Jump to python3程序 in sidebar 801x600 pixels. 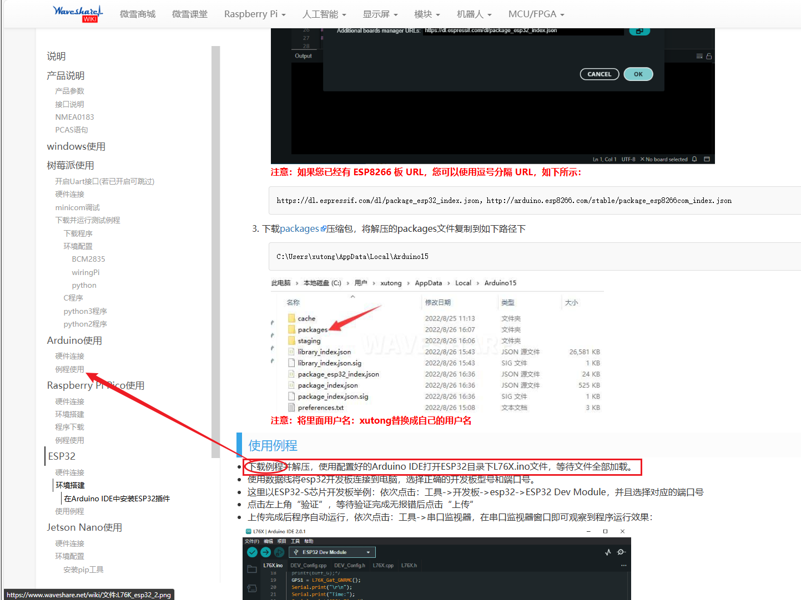[x=85, y=311]
